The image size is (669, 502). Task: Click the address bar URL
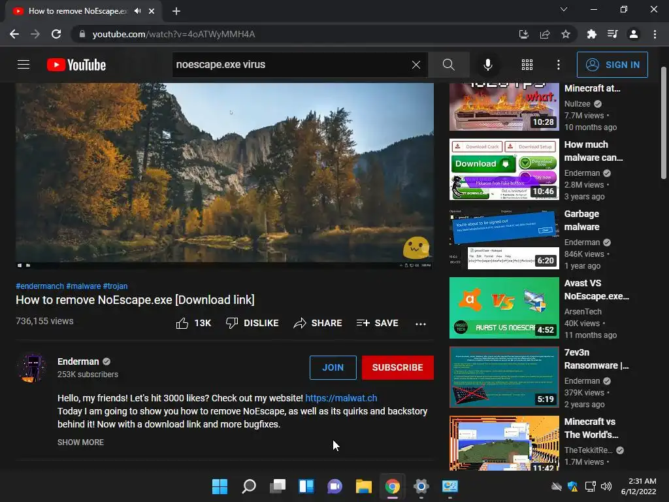tap(174, 34)
